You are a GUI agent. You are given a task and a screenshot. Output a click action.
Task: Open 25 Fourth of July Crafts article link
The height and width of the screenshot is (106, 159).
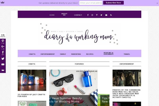[32, 95]
